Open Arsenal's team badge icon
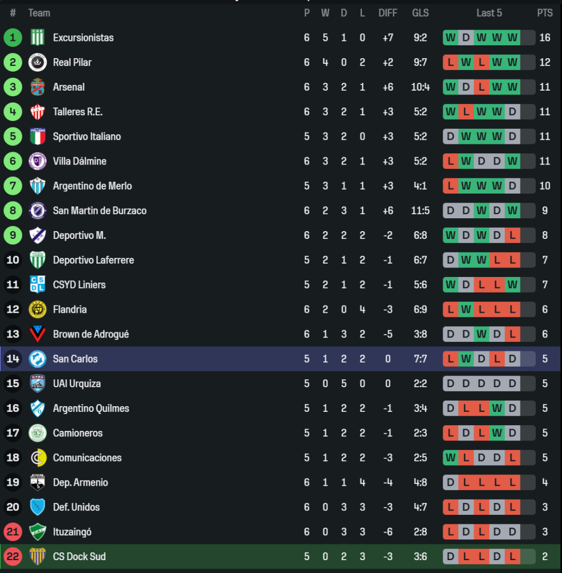This screenshot has width=562, height=573. (x=38, y=87)
